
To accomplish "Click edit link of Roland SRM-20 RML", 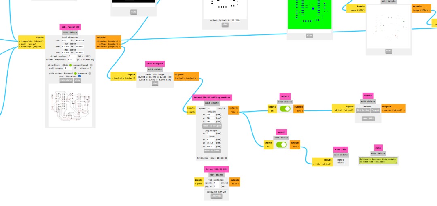I will [x=212, y=175].
